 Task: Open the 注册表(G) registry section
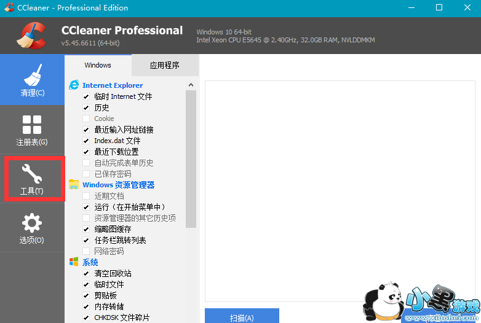32,130
